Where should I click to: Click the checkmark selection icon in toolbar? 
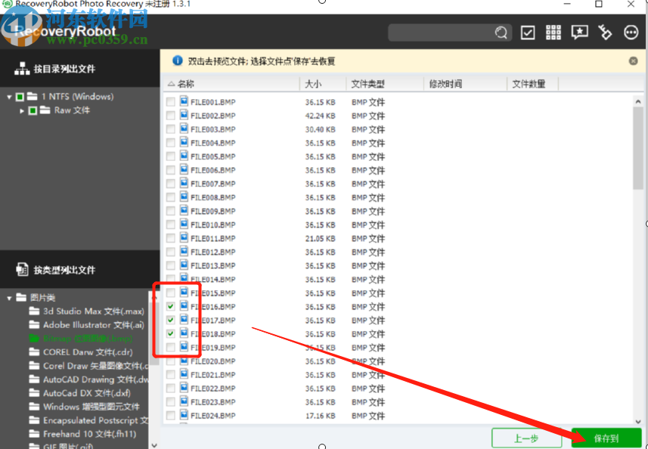tap(527, 32)
